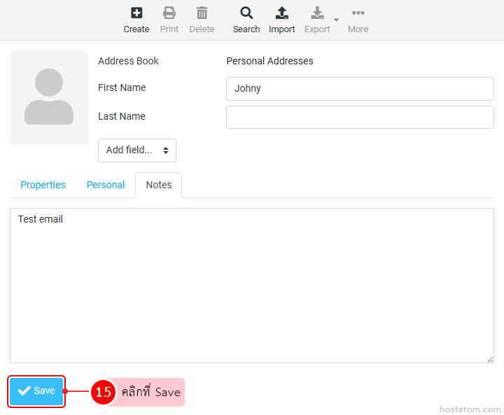Click the contact photo placeholder
Image resolution: width=504 pixels, height=415 pixels.
click(x=49, y=97)
